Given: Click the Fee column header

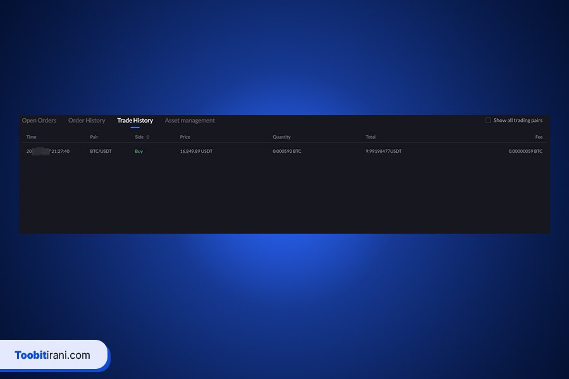Looking at the screenshot, I should 538,136.
